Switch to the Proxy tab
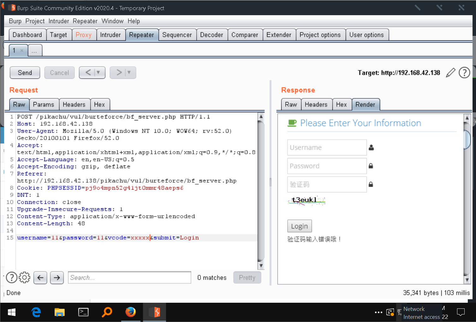 (x=84, y=35)
